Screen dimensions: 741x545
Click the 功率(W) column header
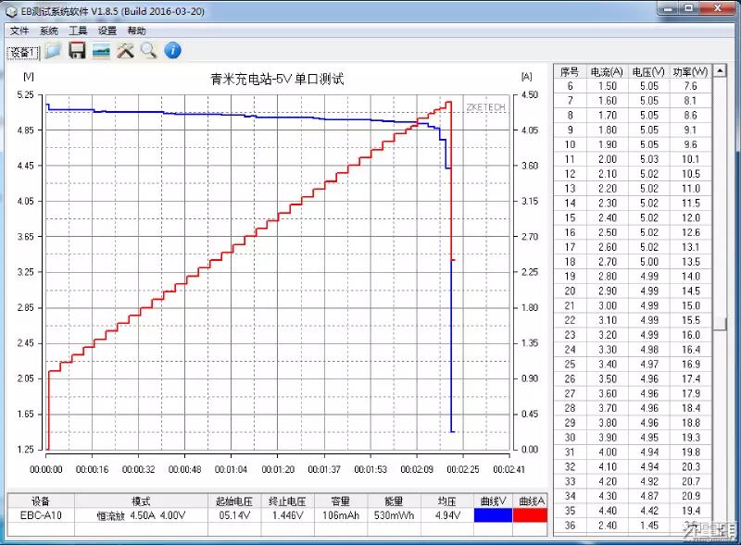[x=690, y=72]
